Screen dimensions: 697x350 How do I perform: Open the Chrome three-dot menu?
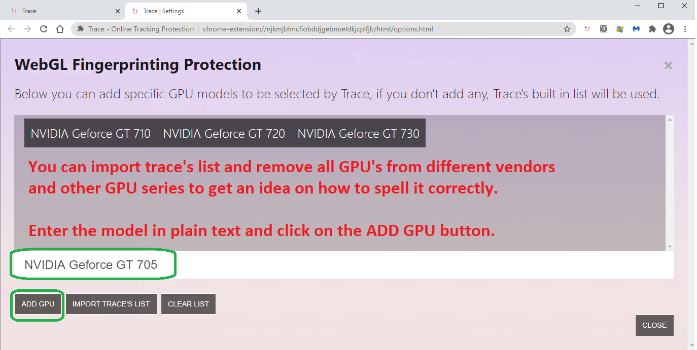685,29
